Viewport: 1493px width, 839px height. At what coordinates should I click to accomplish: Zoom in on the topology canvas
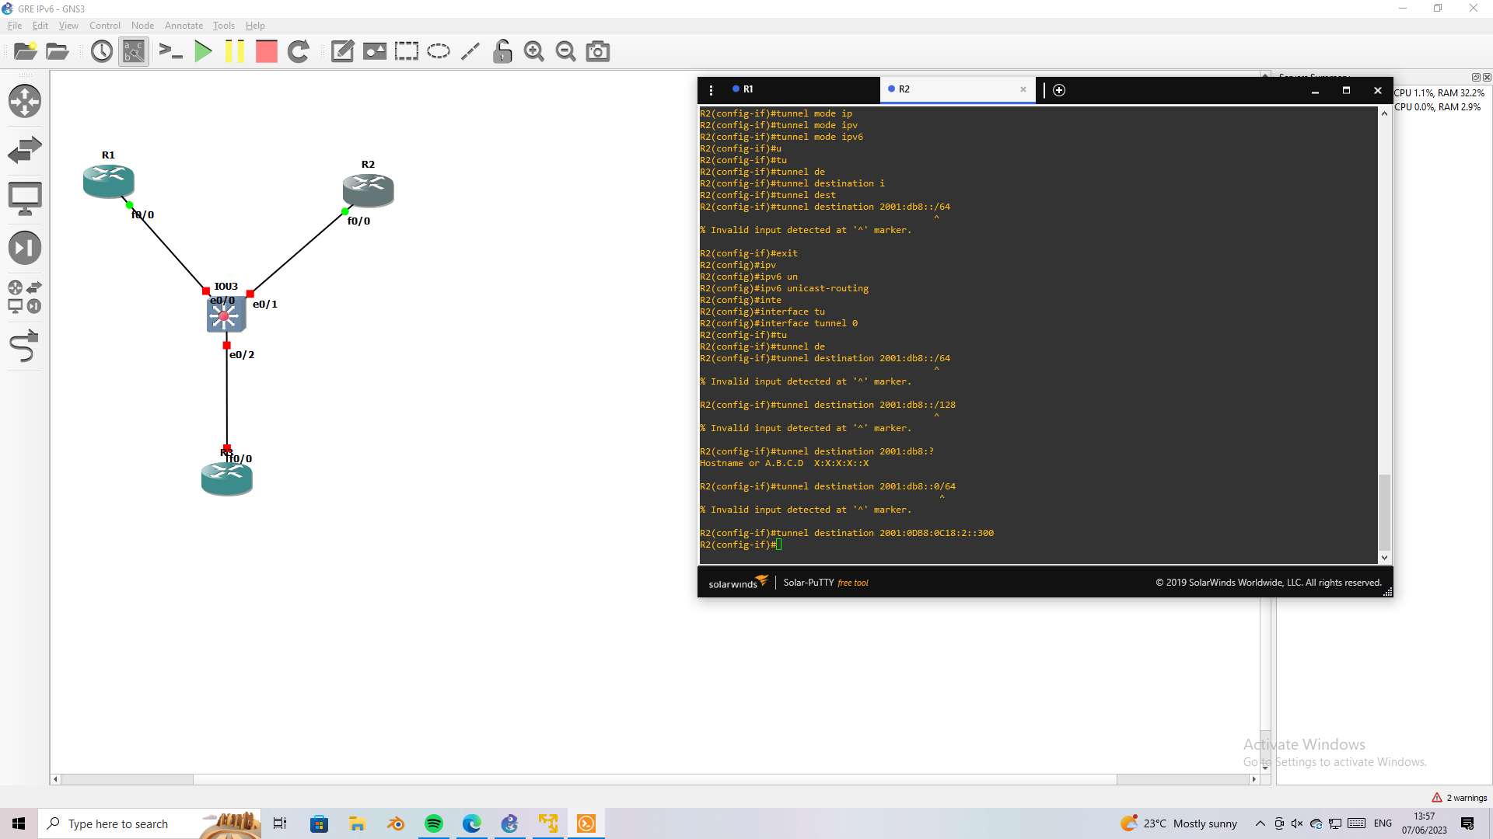tap(534, 51)
